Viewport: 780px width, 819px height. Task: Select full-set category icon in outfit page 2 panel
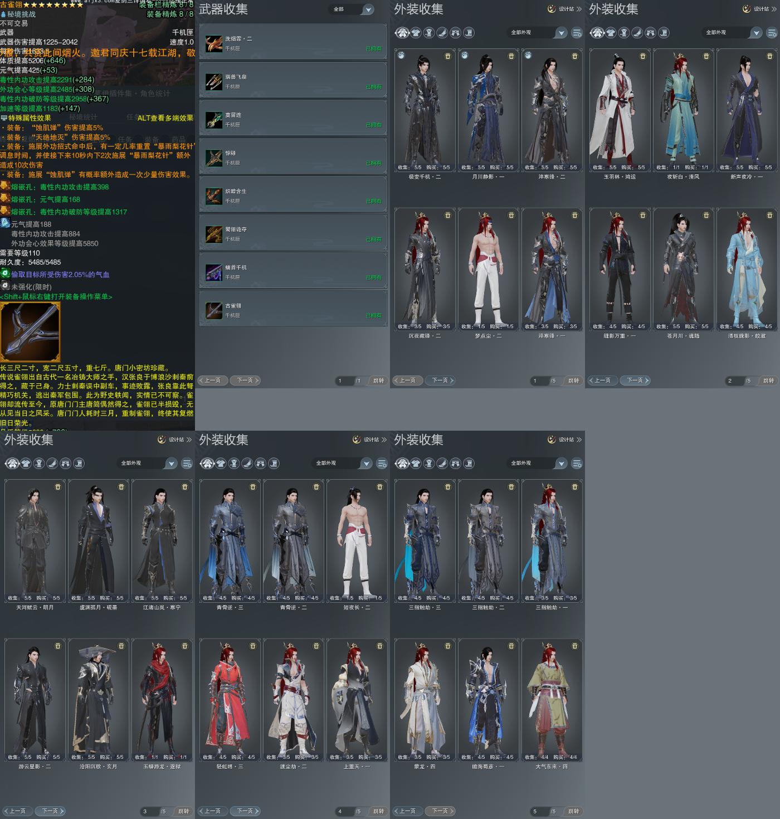597,33
